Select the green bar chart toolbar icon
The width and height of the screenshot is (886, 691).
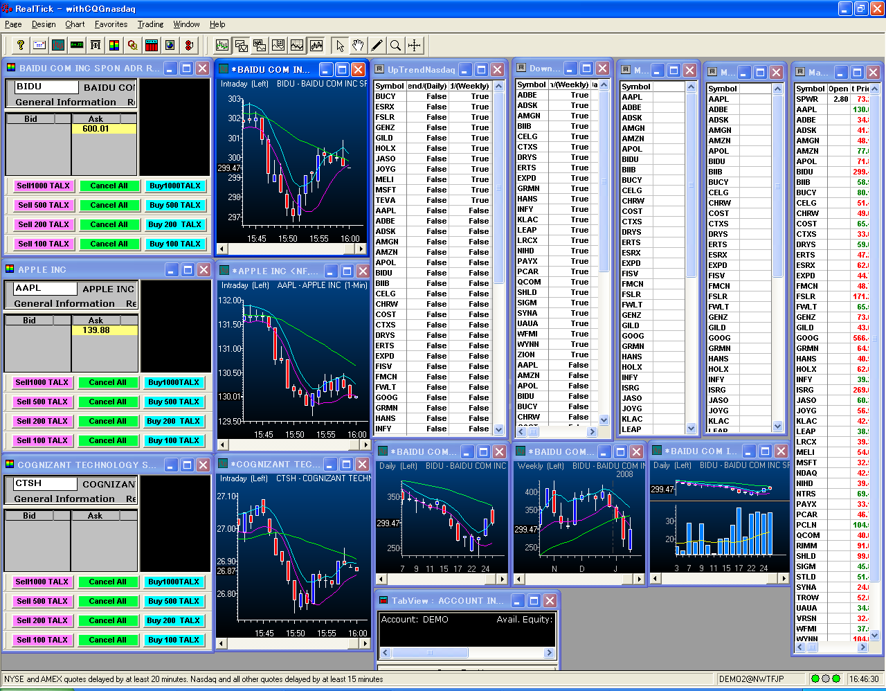pyautogui.click(x=222, y=45)
